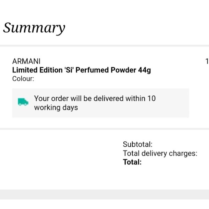Image resolution: width=209 pixels, height=209 pixels.
Task: Click the divider line above Subtotal
Action: point(104,129)
